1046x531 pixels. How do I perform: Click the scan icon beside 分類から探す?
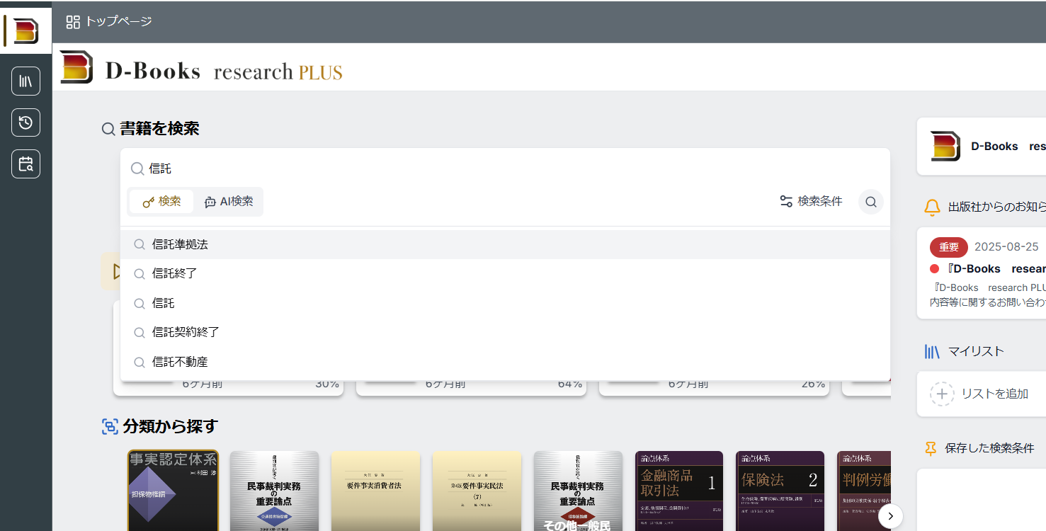(x=110, y=426)
